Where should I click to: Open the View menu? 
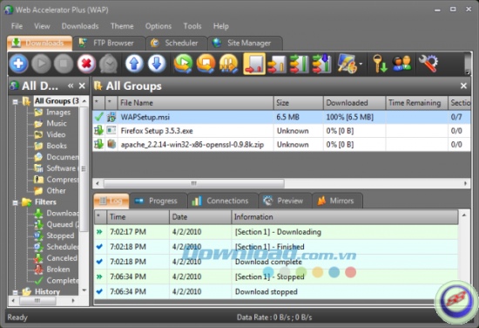click(42, 26)
